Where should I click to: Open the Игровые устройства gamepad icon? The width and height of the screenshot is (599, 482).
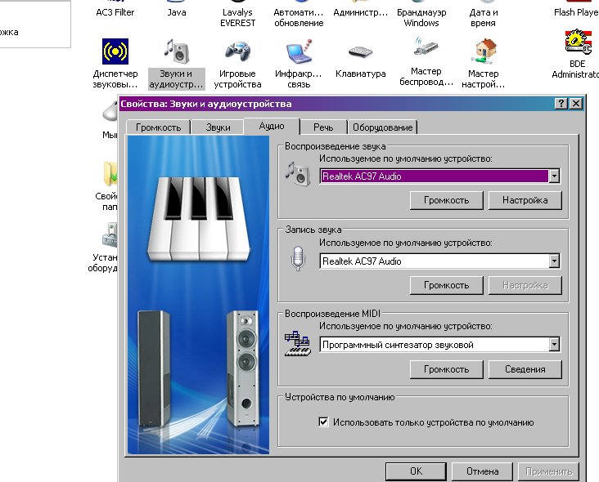tap(237, 51)
